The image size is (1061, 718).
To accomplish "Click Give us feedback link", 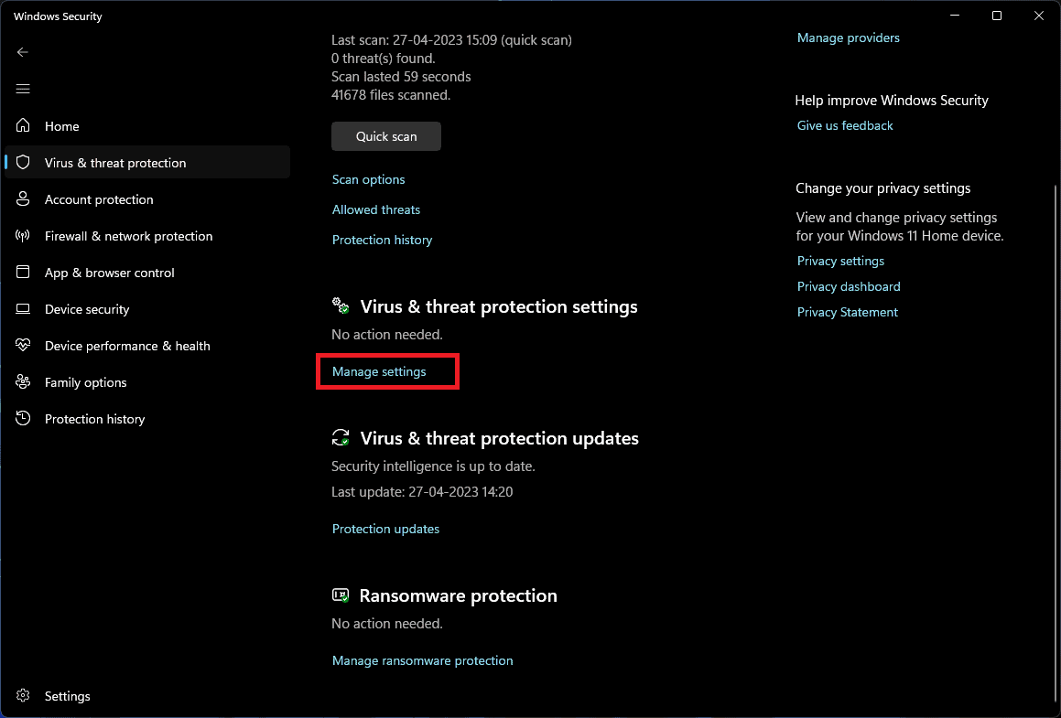I will point(844,125).
